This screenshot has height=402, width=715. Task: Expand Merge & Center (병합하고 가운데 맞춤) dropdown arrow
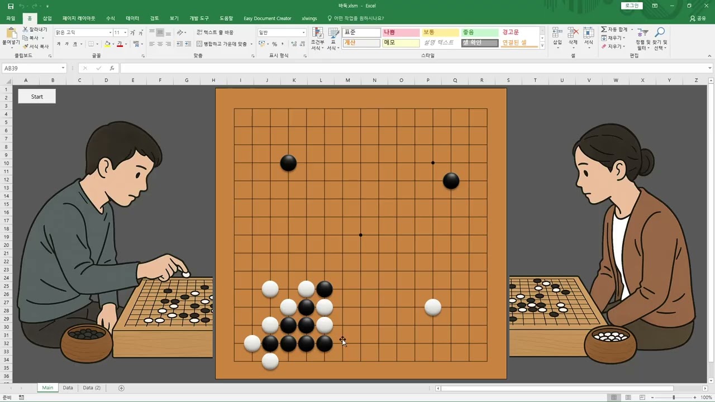pyautogui.click(x=251, y=44)
